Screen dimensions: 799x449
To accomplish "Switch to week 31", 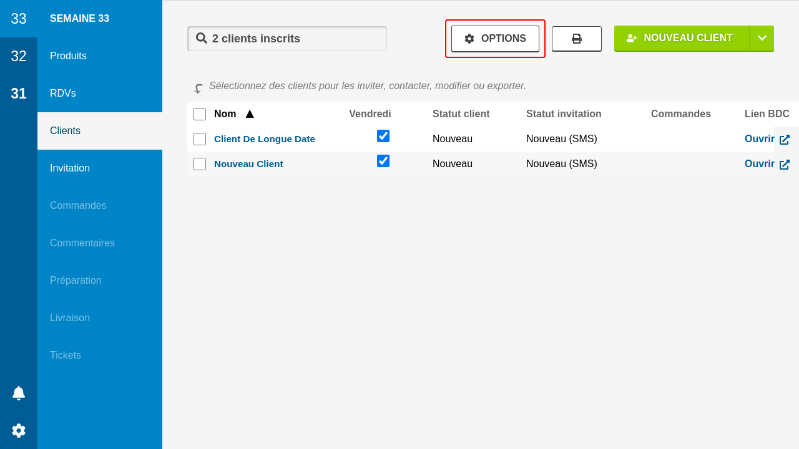I will [x=19, y=94].
